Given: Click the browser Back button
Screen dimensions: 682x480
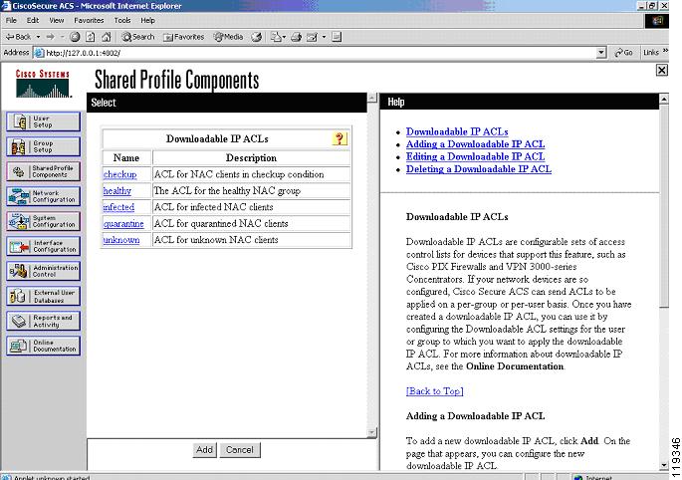Looking at the screenshot, I should (18, 37).
